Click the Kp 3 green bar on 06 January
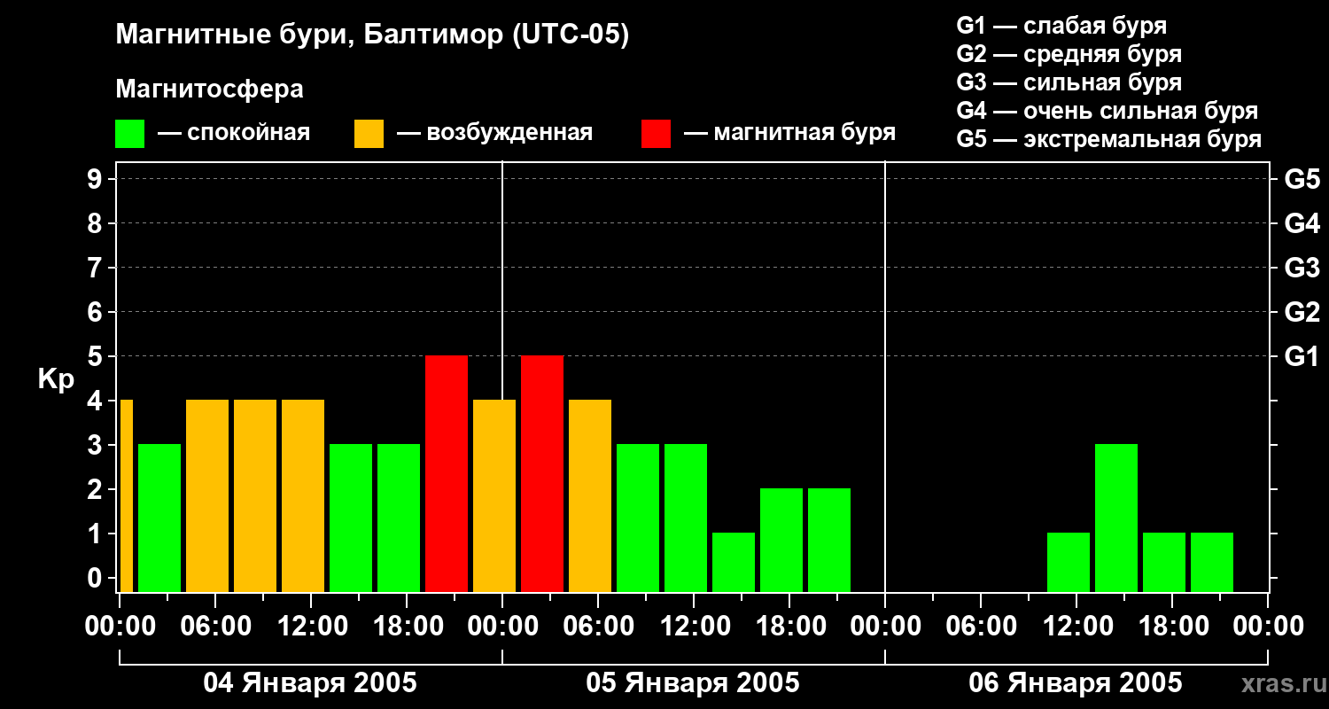The image size is (1329, 709). pyautogui.click(x=1116, y=518)
